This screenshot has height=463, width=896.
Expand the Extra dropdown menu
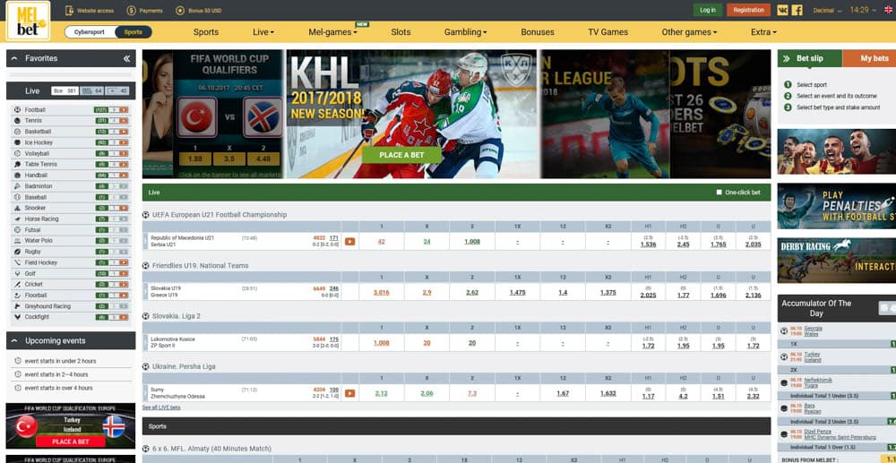tap(764, 32)
